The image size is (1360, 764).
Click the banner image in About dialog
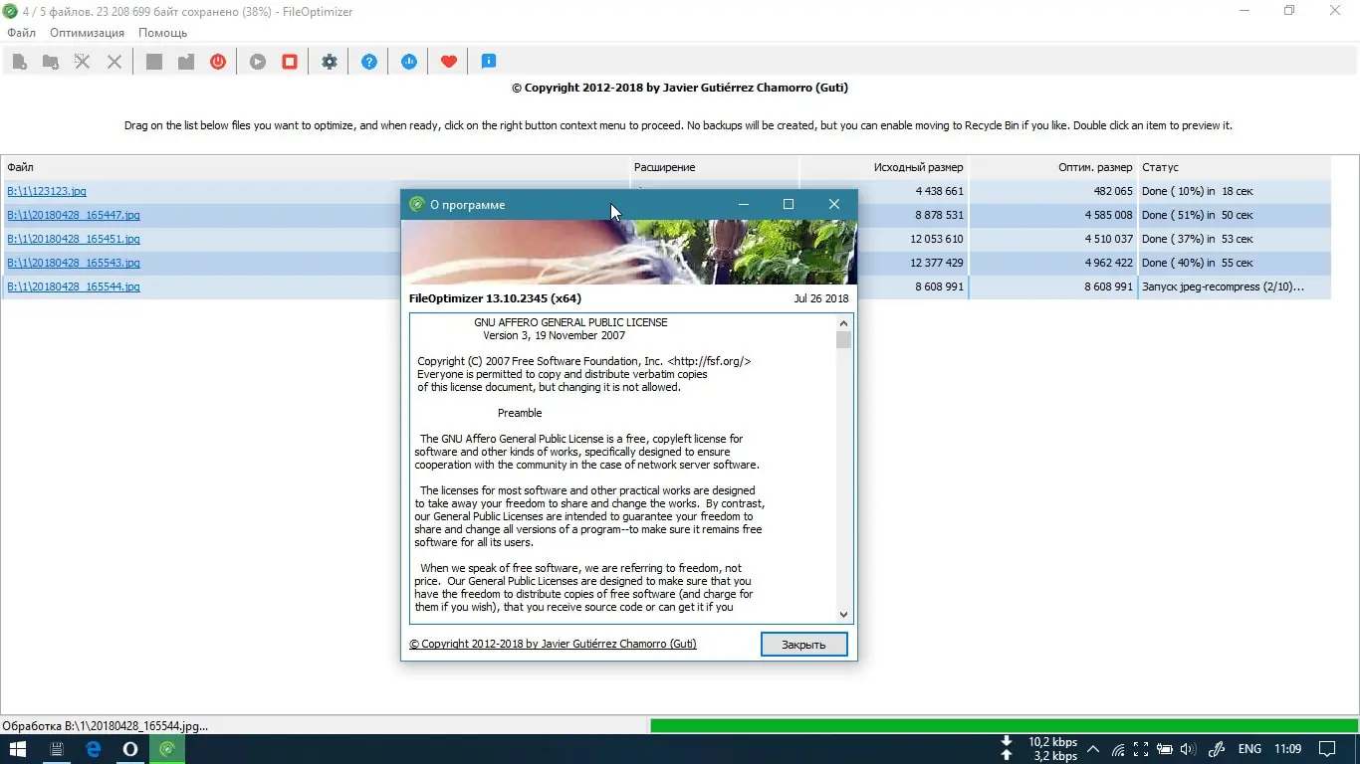(629, 252)
